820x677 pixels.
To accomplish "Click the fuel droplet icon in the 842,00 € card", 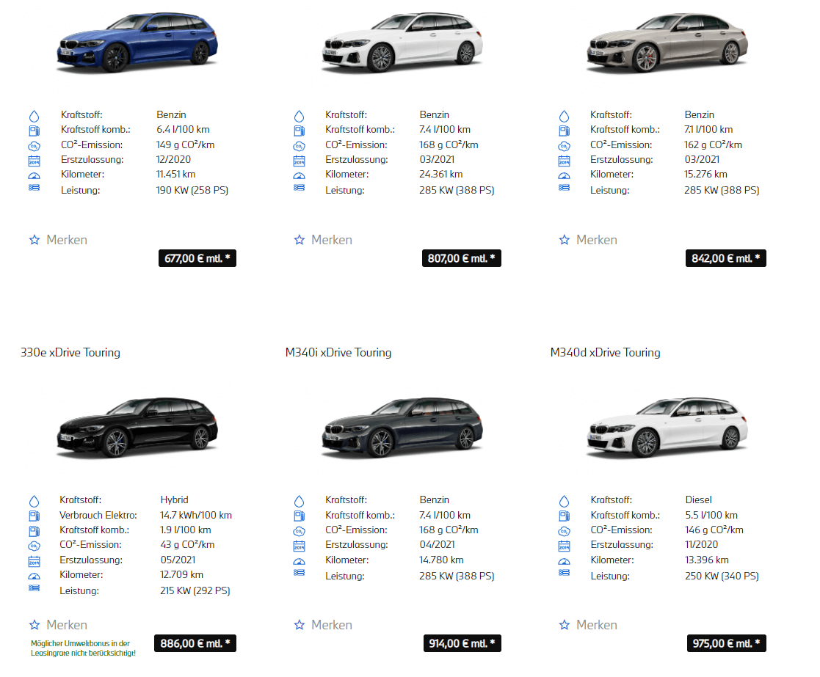I will pos(565,116).
